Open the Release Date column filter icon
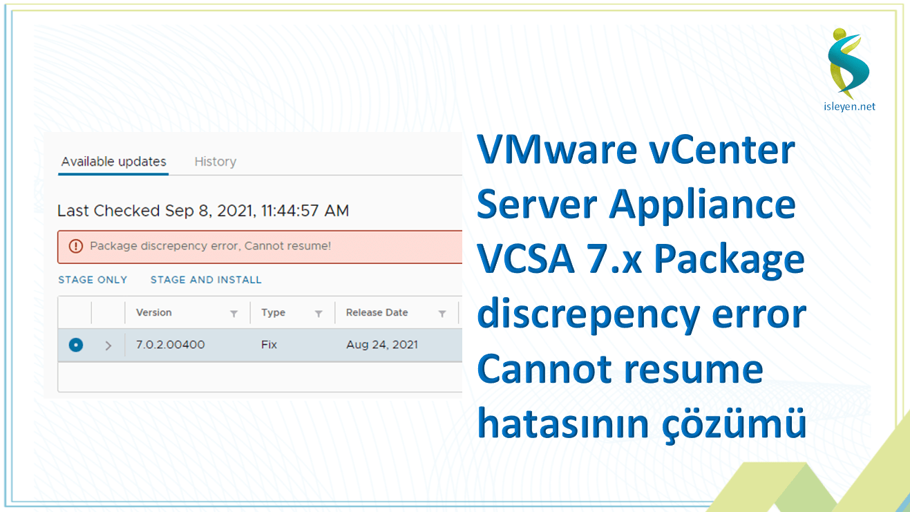This screenshot has width=910, height=512. (x=442, y=314)
